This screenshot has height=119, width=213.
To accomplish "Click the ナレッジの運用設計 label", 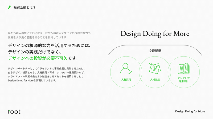I will (x=184, y=80).
